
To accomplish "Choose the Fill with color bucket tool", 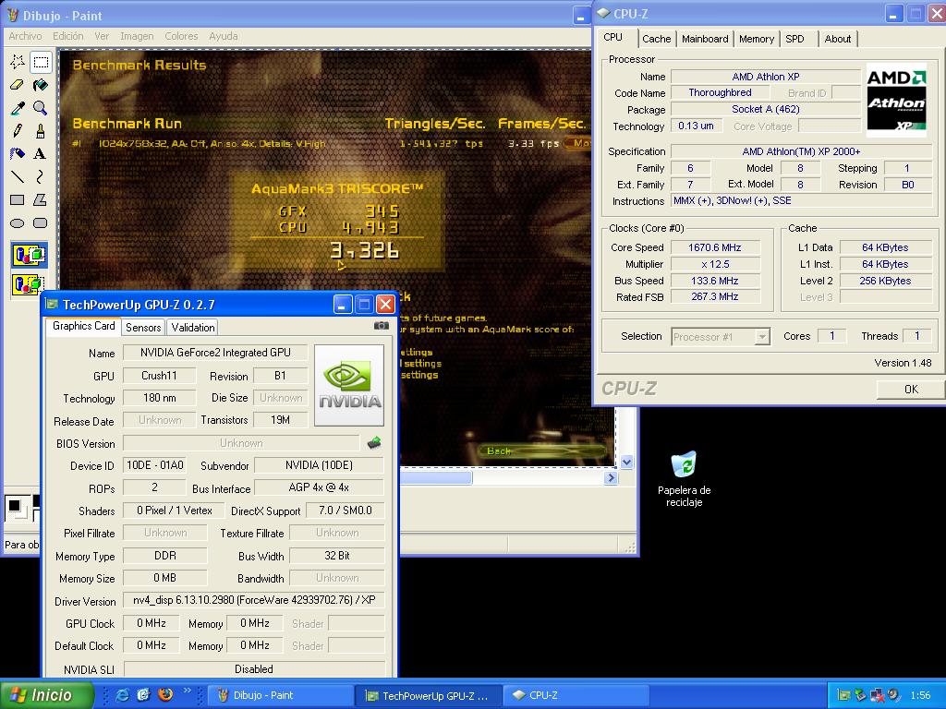I will tap(41, 85).
